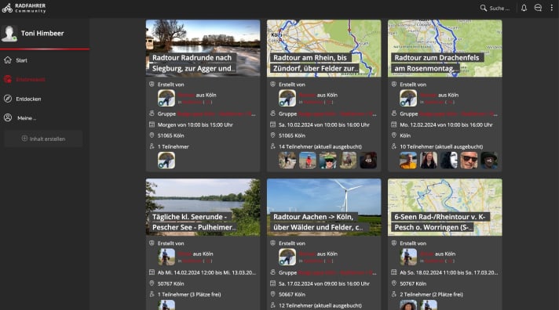The width and height of the screenshot is (559, 310).
Task: Click Toni Himbeer profile avatar
Action: 9,34
